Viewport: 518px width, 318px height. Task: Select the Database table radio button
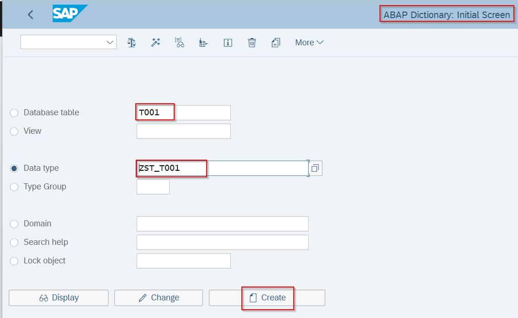pos(14,112)
